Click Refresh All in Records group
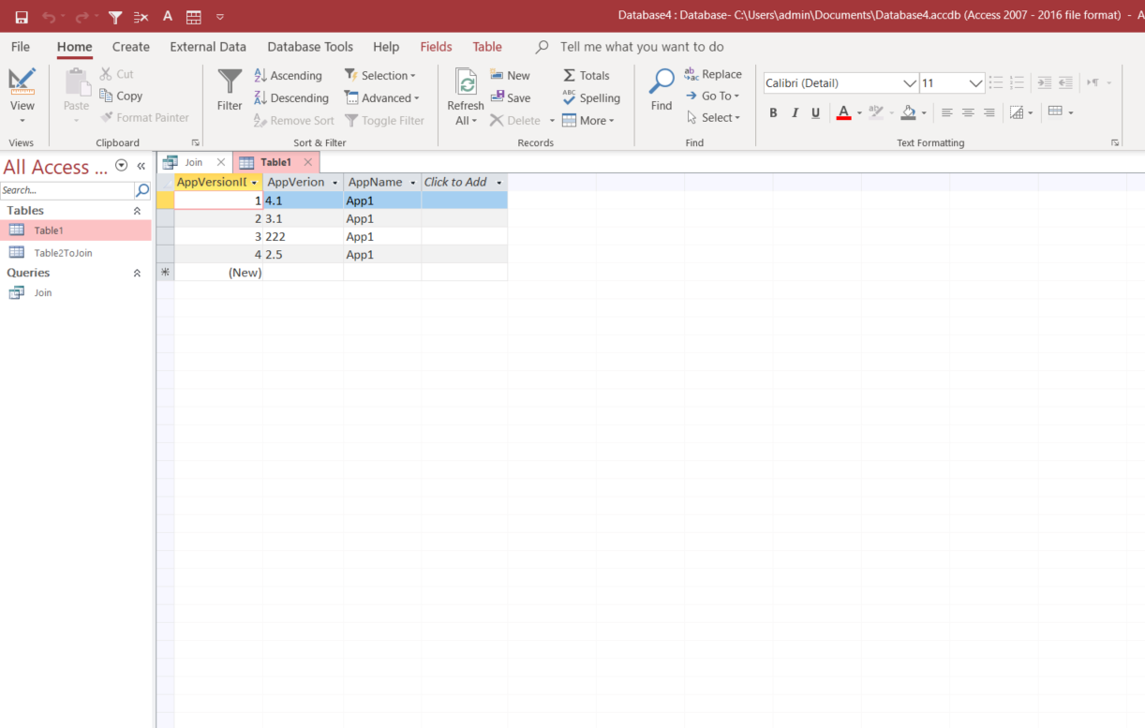The image size is (1145, 728). click(466, 97)
